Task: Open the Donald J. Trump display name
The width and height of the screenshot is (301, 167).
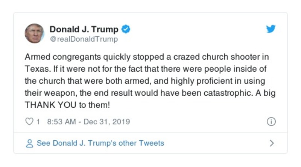Action: coord(84,29)
